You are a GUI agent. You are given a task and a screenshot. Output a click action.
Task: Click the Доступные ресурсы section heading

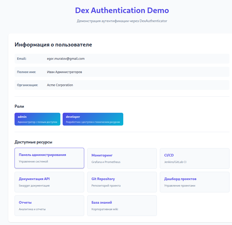(x=33, y=142)
